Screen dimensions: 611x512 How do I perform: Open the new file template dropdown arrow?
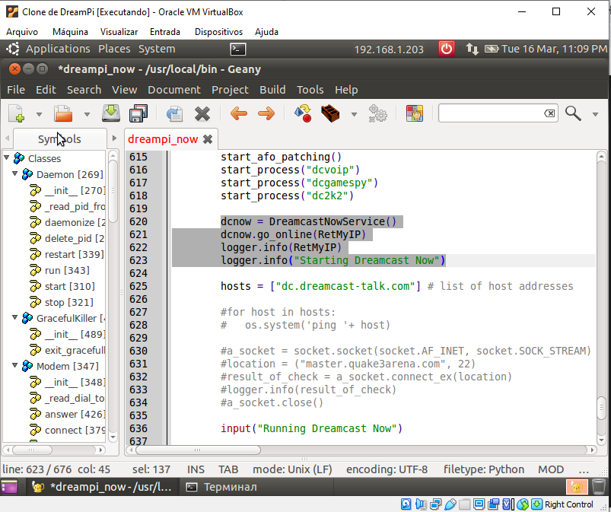(x=39, y=114)
